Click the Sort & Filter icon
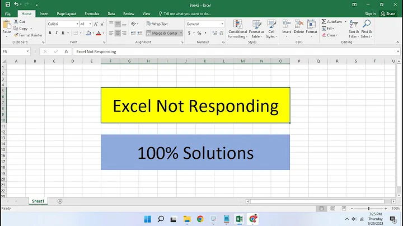 coord(354,24)
